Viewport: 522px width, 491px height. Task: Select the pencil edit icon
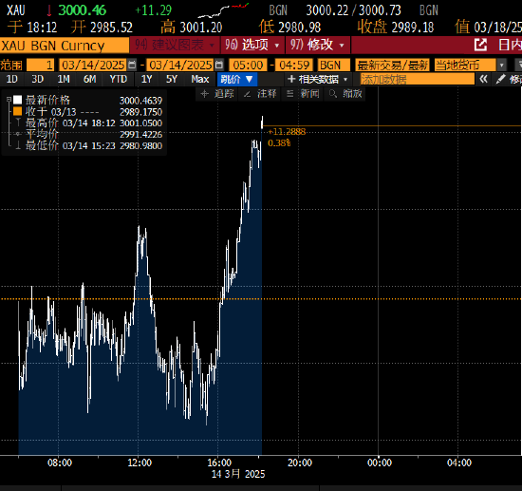[x=500, y=79]
